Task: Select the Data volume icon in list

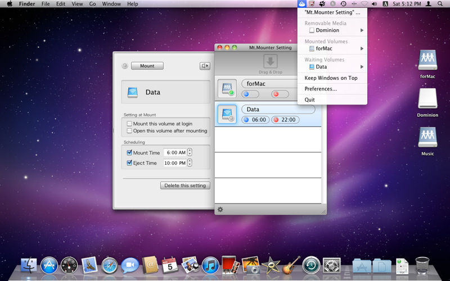Action: [227, 114]
